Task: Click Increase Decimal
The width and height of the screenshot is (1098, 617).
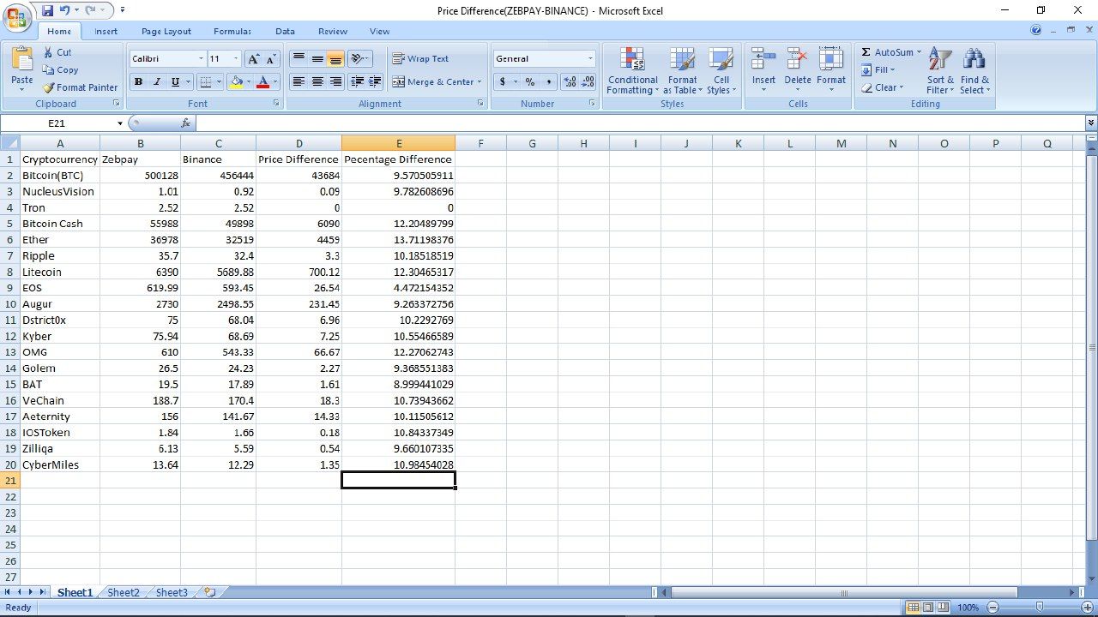Action: pos(570,82)
